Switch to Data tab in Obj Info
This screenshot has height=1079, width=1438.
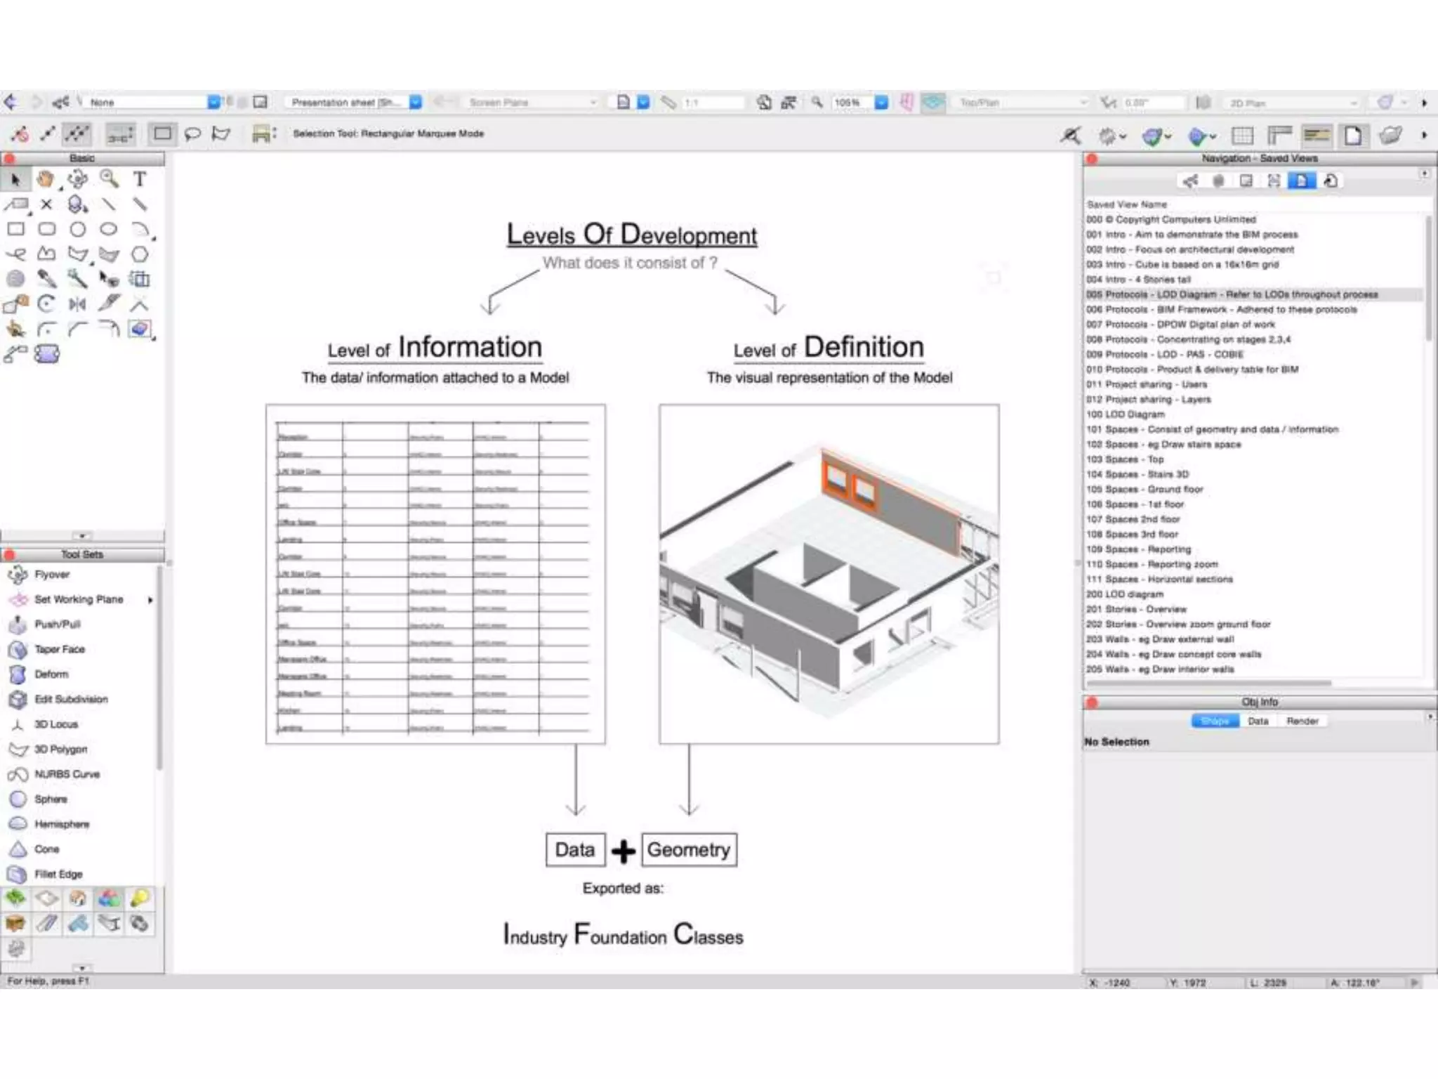(x=1258, y=721)
